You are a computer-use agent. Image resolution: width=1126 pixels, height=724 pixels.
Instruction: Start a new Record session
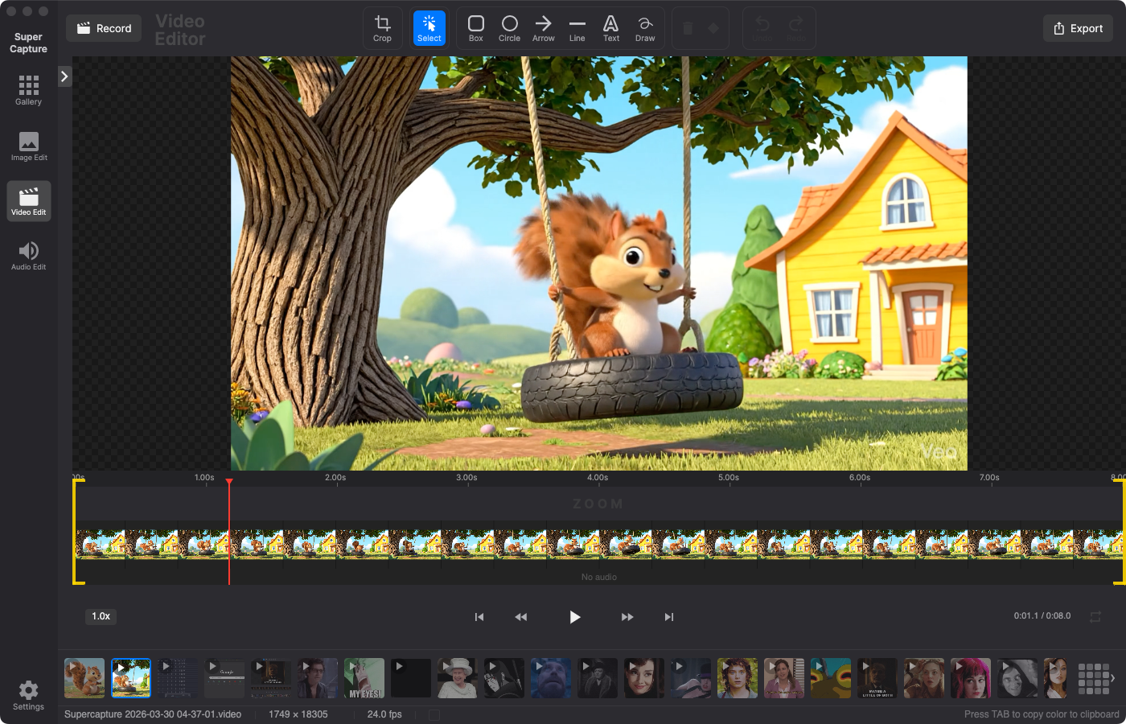103,27
